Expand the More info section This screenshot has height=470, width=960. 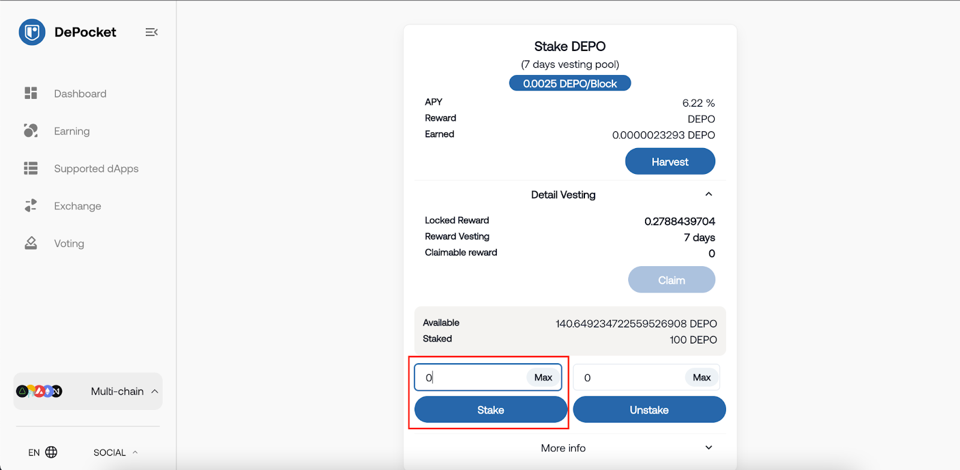(x=709, y=448)
